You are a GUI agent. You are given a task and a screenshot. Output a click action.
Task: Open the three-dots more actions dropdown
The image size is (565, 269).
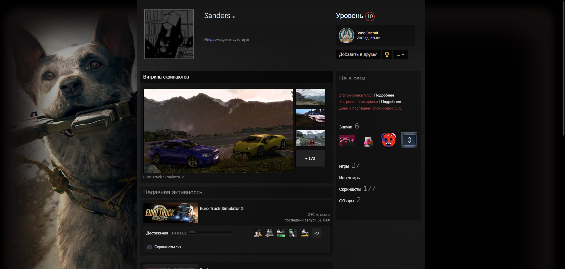(x=400, y=54)
